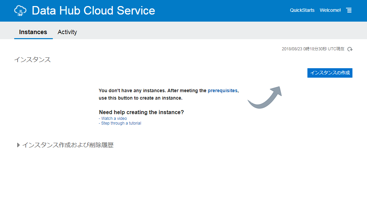Open the hamburger menu icon
This screenshot has width=367, height=209.
[x=349, y=10]
